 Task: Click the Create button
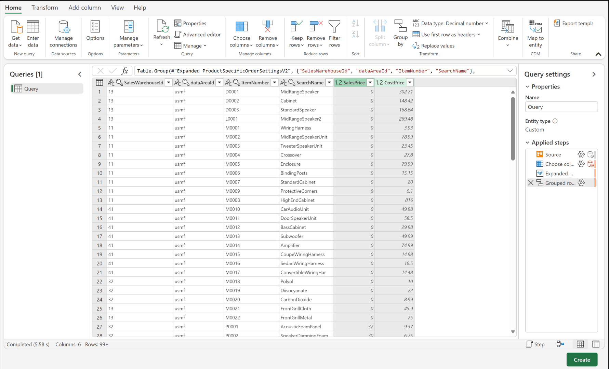tap(582, 359)
